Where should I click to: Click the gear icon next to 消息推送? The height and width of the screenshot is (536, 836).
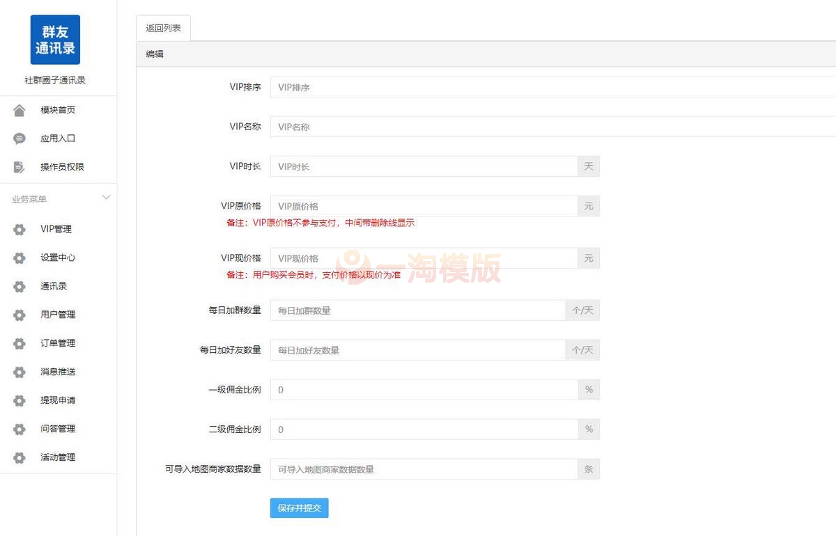(x=20, y=372)
